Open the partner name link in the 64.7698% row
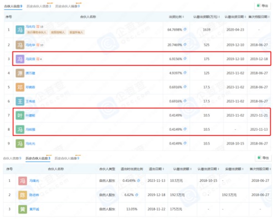This screenshot has height=219, width=273. click(30, 27)
